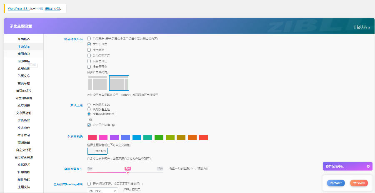Switch to the 个人中心 sidebar tab
The width and height of the screenshot is (375, 193).
pos(24,128)
